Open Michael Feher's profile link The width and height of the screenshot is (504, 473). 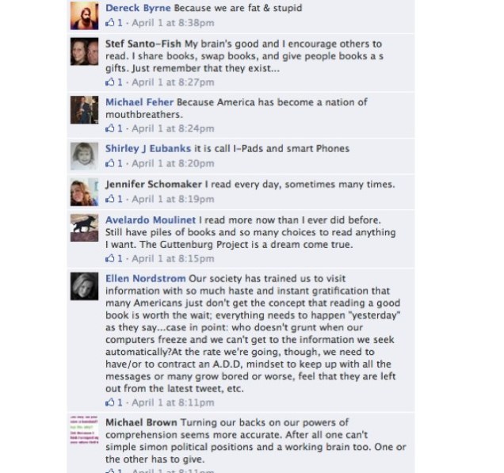tap(139, 102)
